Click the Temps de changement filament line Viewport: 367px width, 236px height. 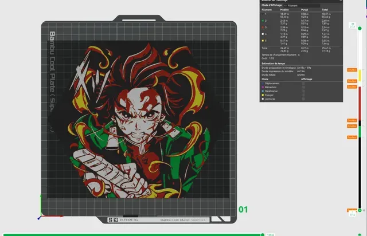280,55
